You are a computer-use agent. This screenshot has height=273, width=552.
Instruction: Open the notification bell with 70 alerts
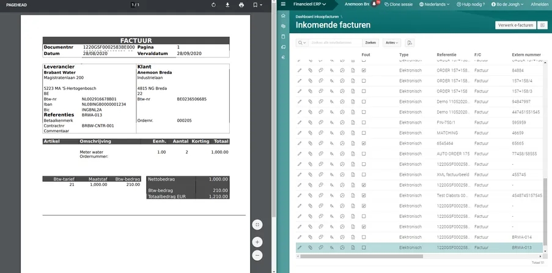(x=375, y=4)
